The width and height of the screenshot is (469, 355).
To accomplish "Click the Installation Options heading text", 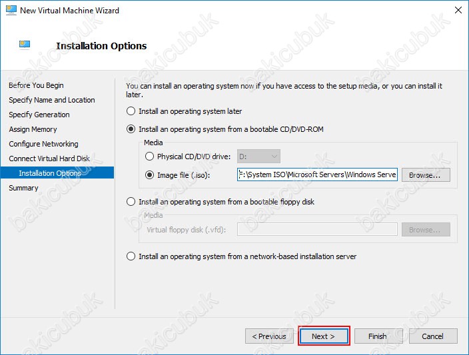I will pos(101,46).
